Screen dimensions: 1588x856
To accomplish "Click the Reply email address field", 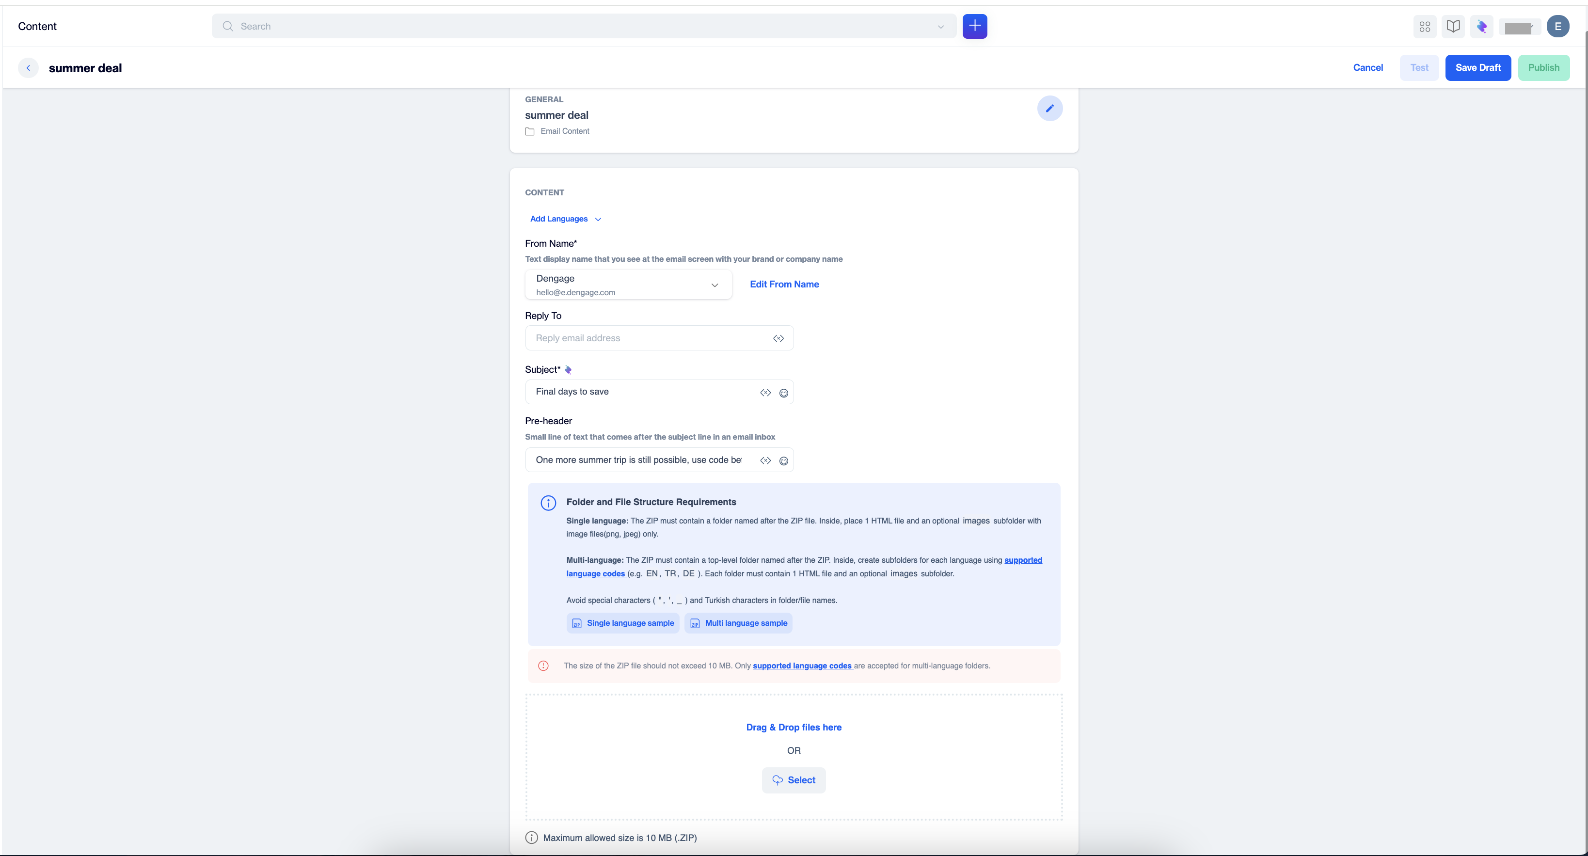I will [659, 338].
